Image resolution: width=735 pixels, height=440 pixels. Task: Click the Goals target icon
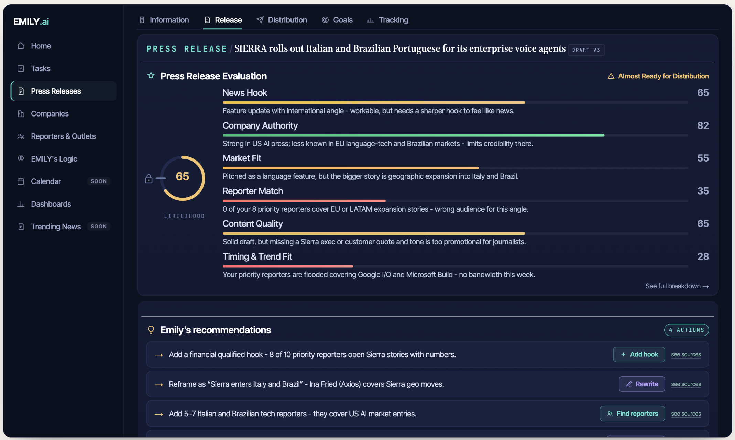click(x=325, y=20)
